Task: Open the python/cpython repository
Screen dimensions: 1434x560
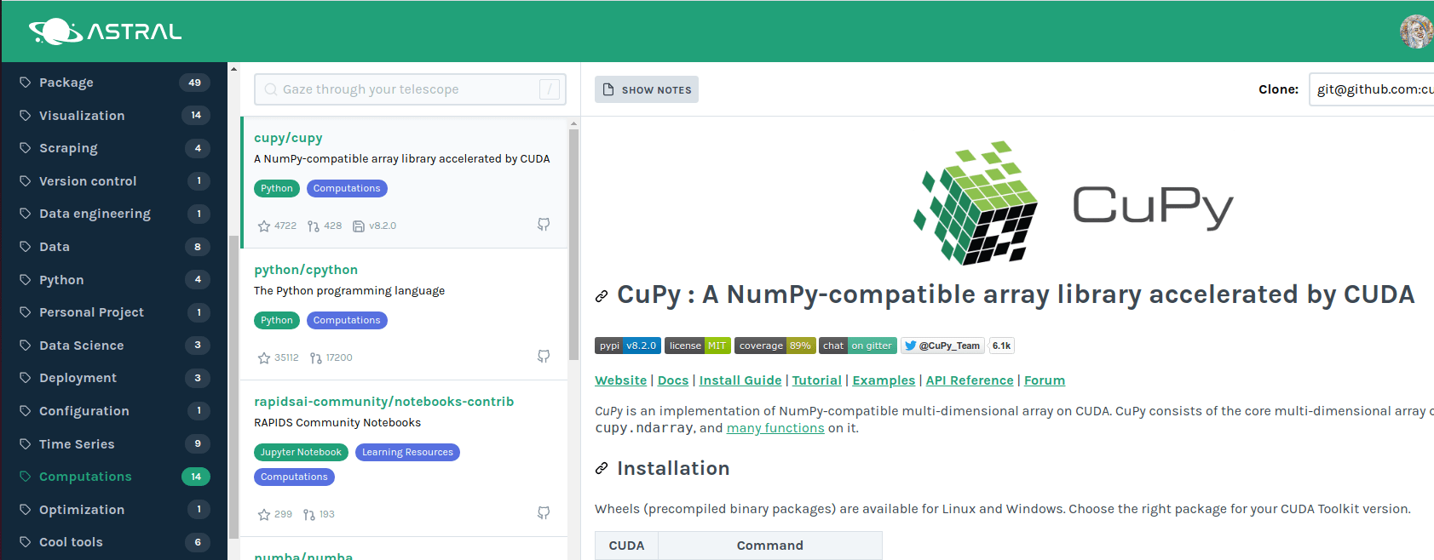Action: (x=306, y=270)
